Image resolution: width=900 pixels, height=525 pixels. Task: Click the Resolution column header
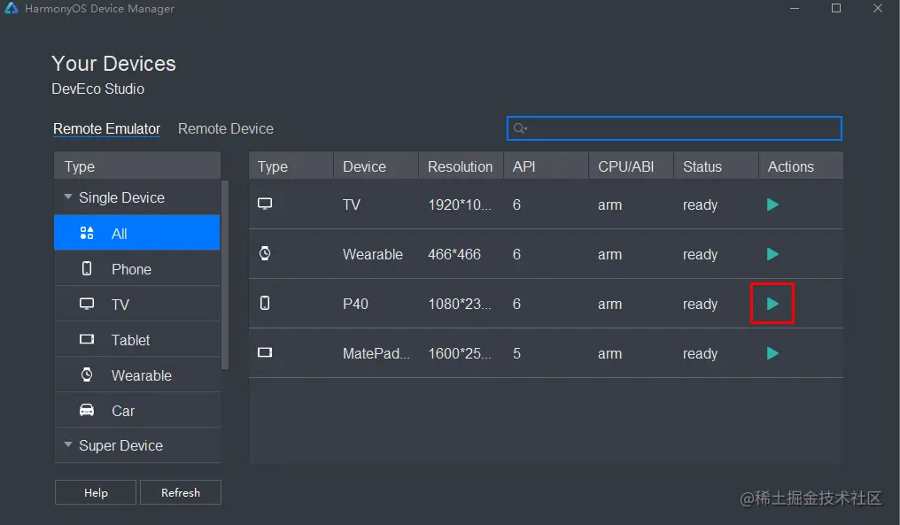click(460, 166)
